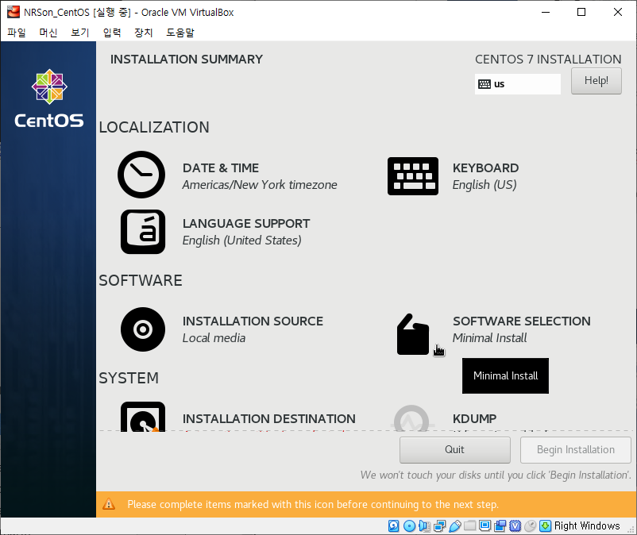Open the 보기 menu
Screen dimensions: 637x535
[80, 33]
